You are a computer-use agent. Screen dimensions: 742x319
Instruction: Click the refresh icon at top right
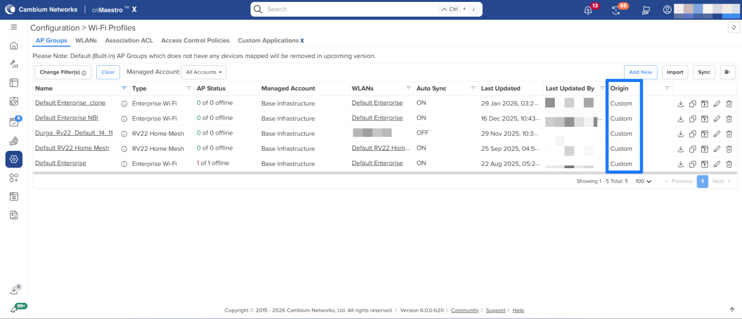734,28
